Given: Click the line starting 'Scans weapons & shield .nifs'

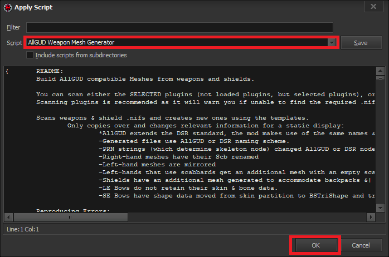Looking at the screenshot, I should (x=172, y=118).
